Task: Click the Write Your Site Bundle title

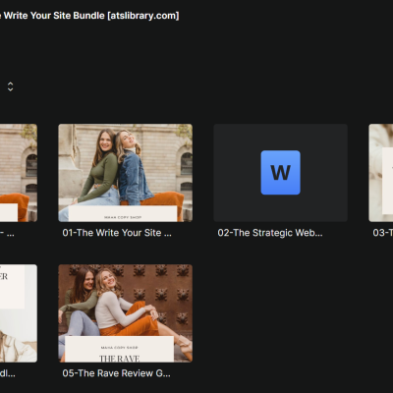Action: pos(89,16)
